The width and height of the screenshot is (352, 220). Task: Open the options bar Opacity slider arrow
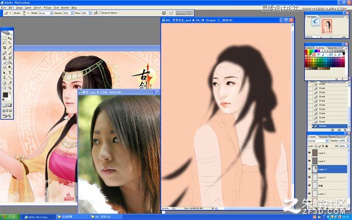click(x=72, y=13)
